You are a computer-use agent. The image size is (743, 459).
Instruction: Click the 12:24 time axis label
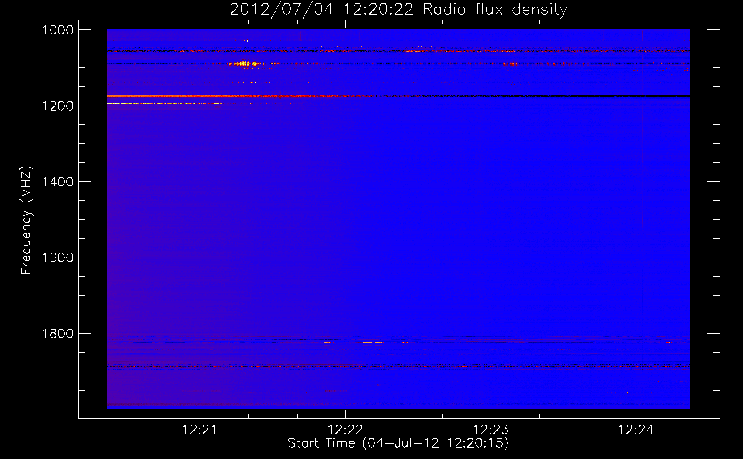636,430
